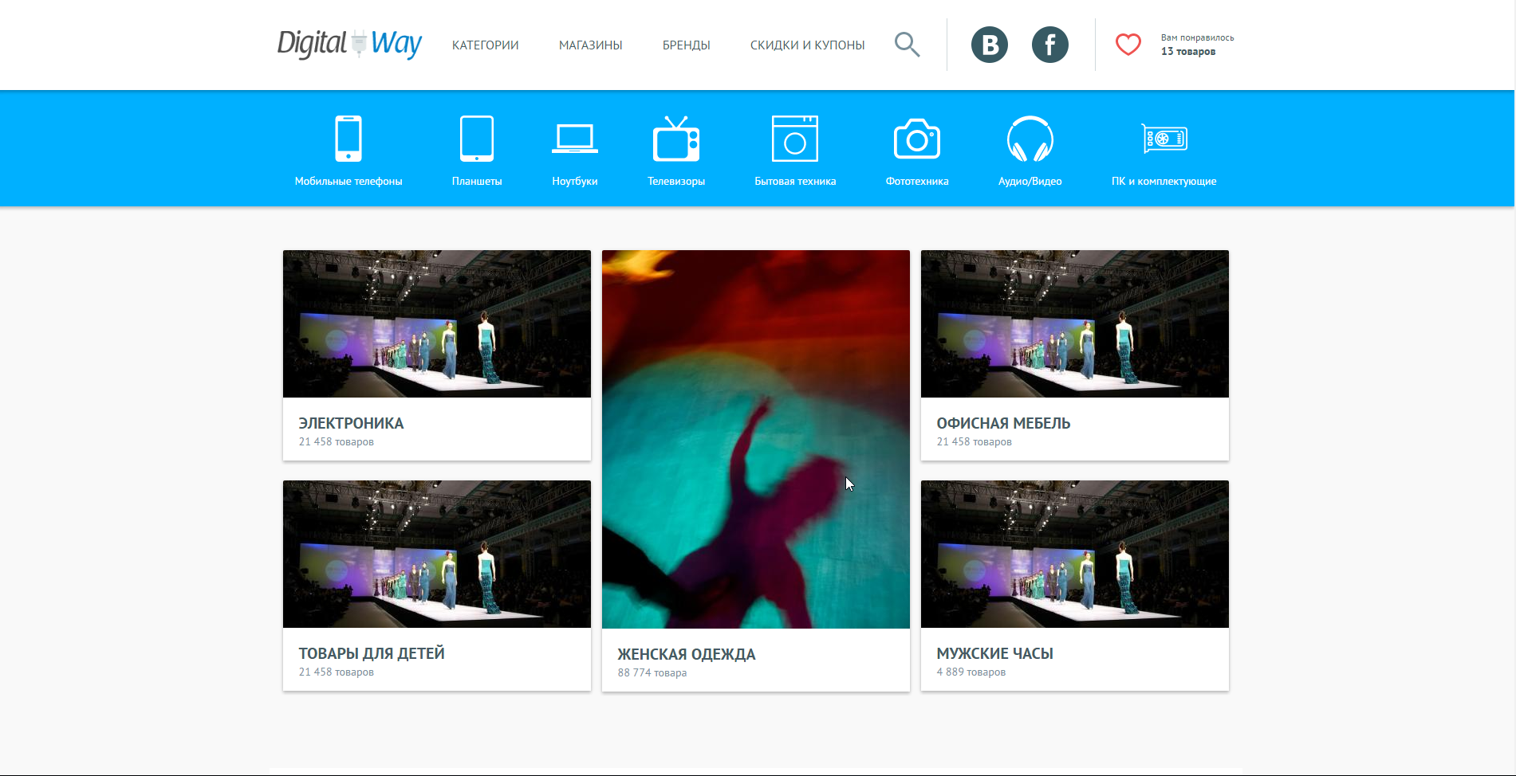Image resolution: width=1516 pixels, height=776 pixels.
Task: Click the Фототехника label
Action: [917, 182]
